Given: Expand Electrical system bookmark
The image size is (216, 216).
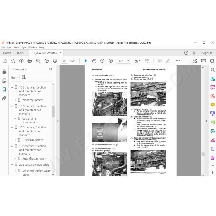Looking at the screenshot, I should (x=15, y=140).
